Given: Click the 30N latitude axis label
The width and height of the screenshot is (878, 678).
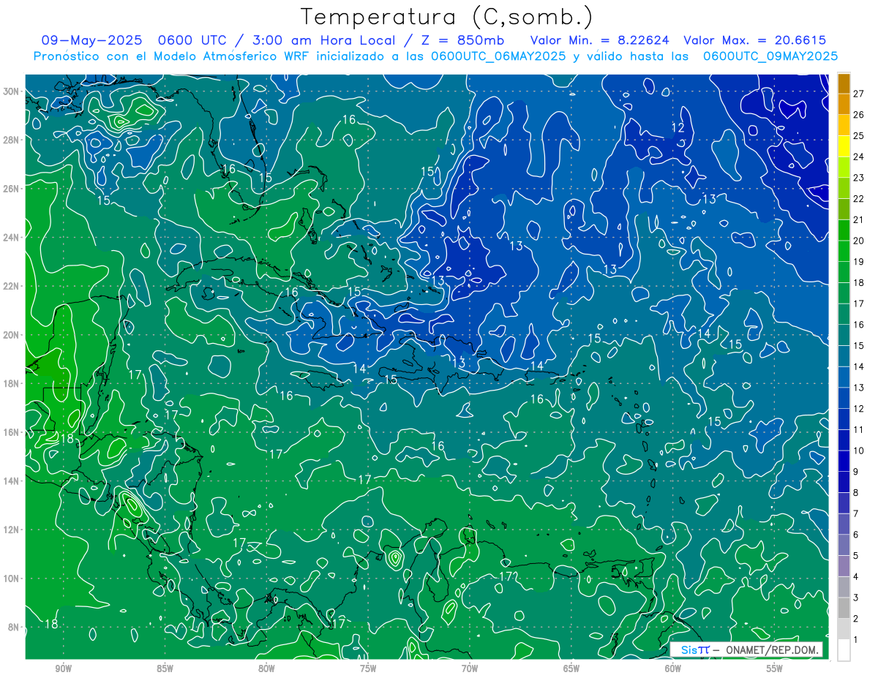Looking at the screenshot, I should 12,91.
